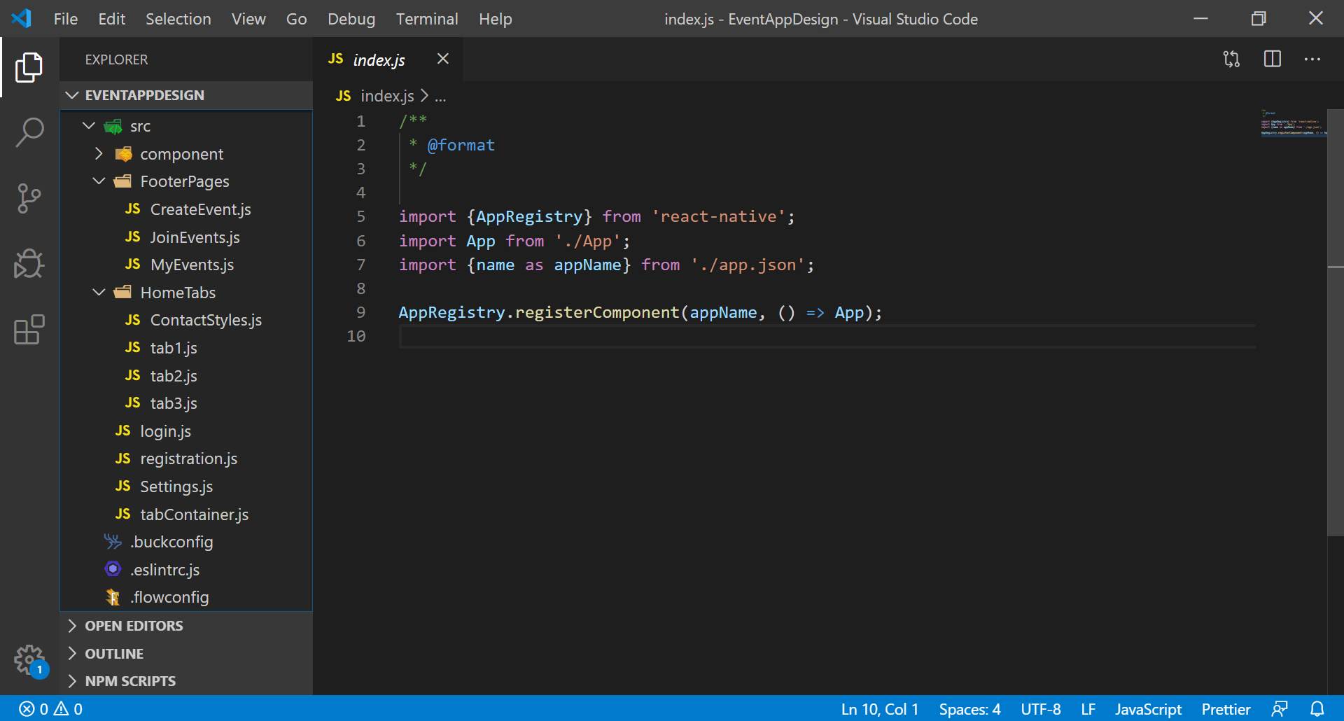
Task: Change indentation via Spaces: 4
Action: tap(969, 709)
